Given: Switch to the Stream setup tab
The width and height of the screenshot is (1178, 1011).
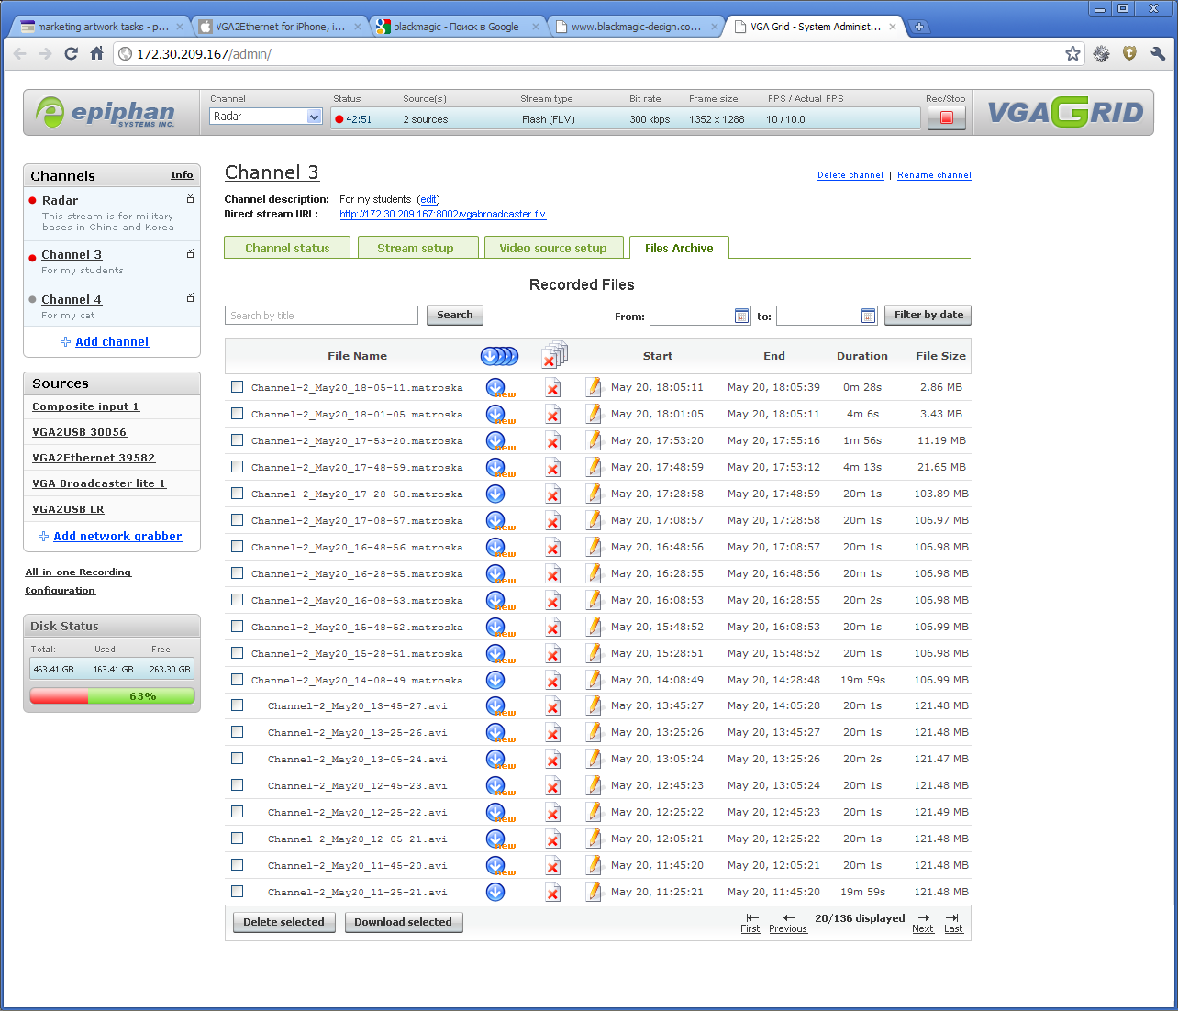Looking at the screenshot, I should point(416,248).
